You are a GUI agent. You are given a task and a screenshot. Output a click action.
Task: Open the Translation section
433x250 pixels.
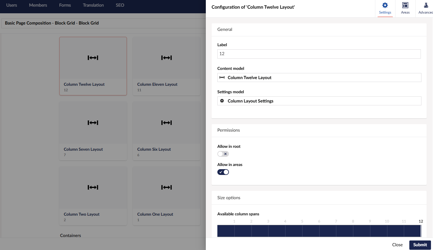(x=93, y=5)
